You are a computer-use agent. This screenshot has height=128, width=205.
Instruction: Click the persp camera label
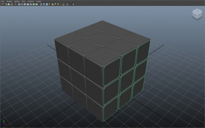click(102, 126)
